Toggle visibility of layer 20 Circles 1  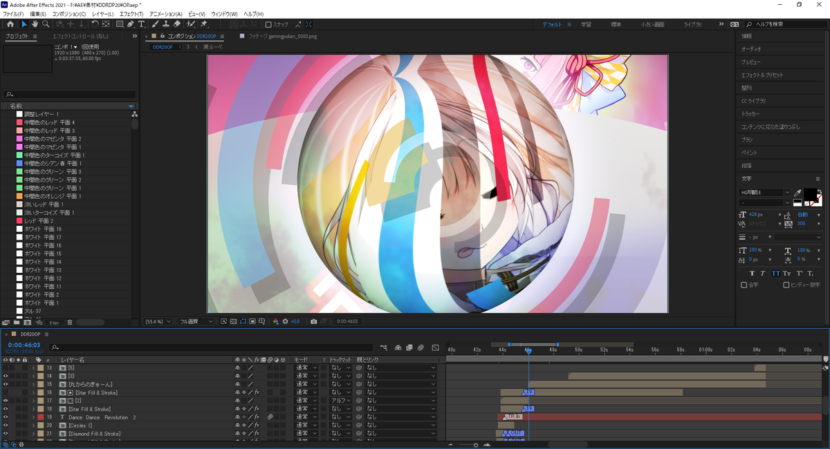tap(6, 426)
